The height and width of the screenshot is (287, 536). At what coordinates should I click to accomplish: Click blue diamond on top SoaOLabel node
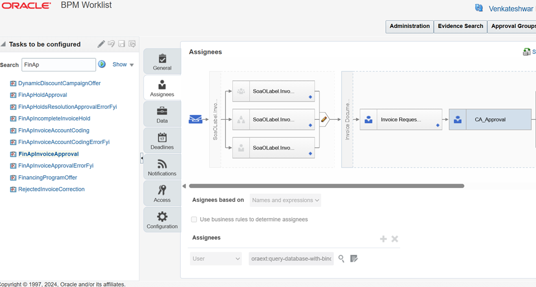pos(311,97)
